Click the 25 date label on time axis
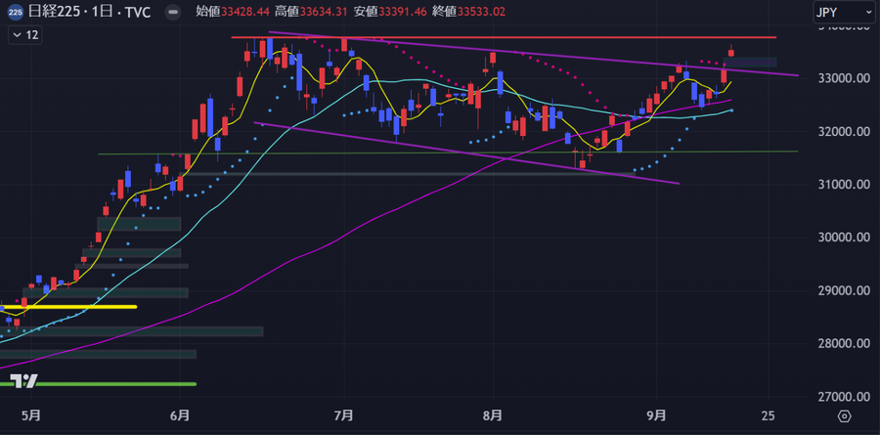 pos(771,415)
